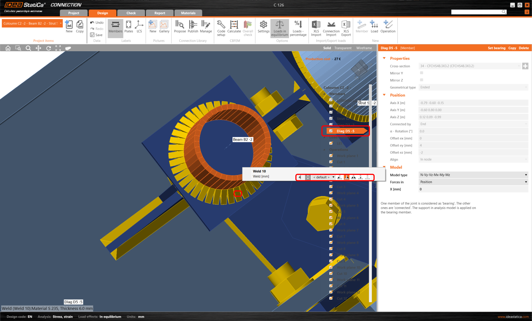Enable the Mirror Y checkbox
The height and width of the screenshot is (321, 532).
[421, 73]
